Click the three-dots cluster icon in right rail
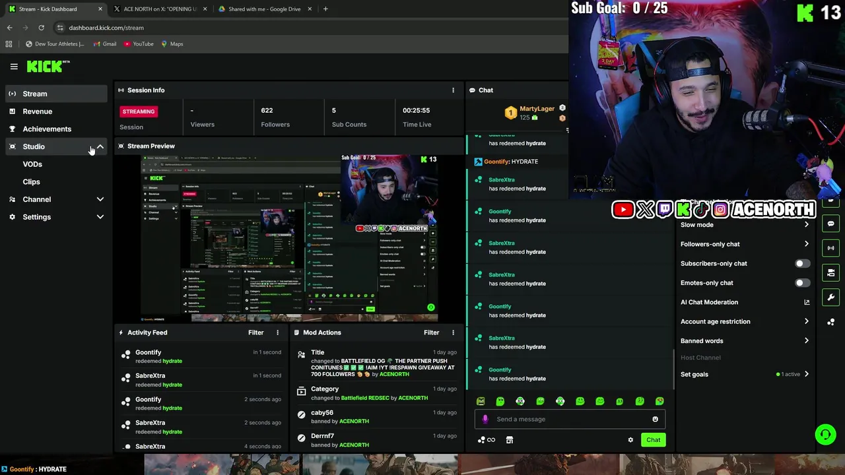The width and height of the screenshot is (845, 475). tap(830, 322)
